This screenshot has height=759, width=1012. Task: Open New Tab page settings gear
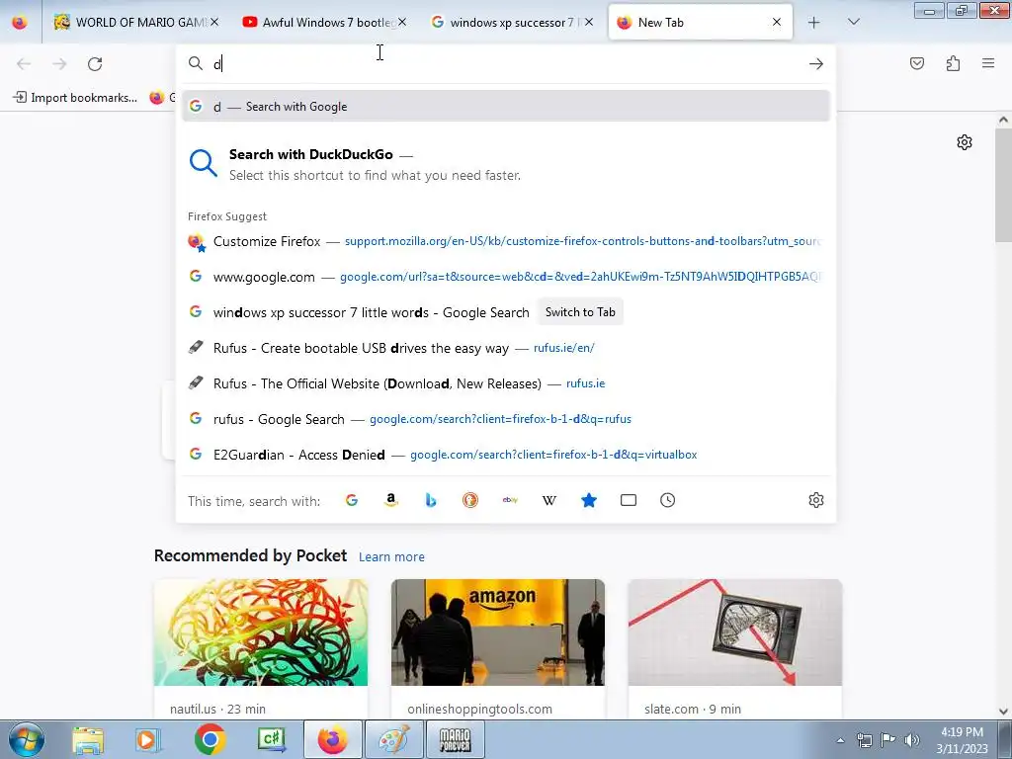pos(965,142)
